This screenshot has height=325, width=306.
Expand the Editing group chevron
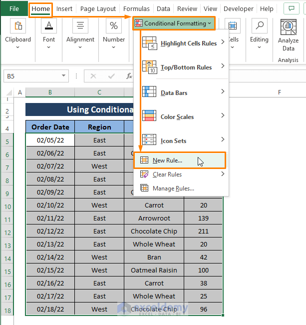[x=259, y=47]
